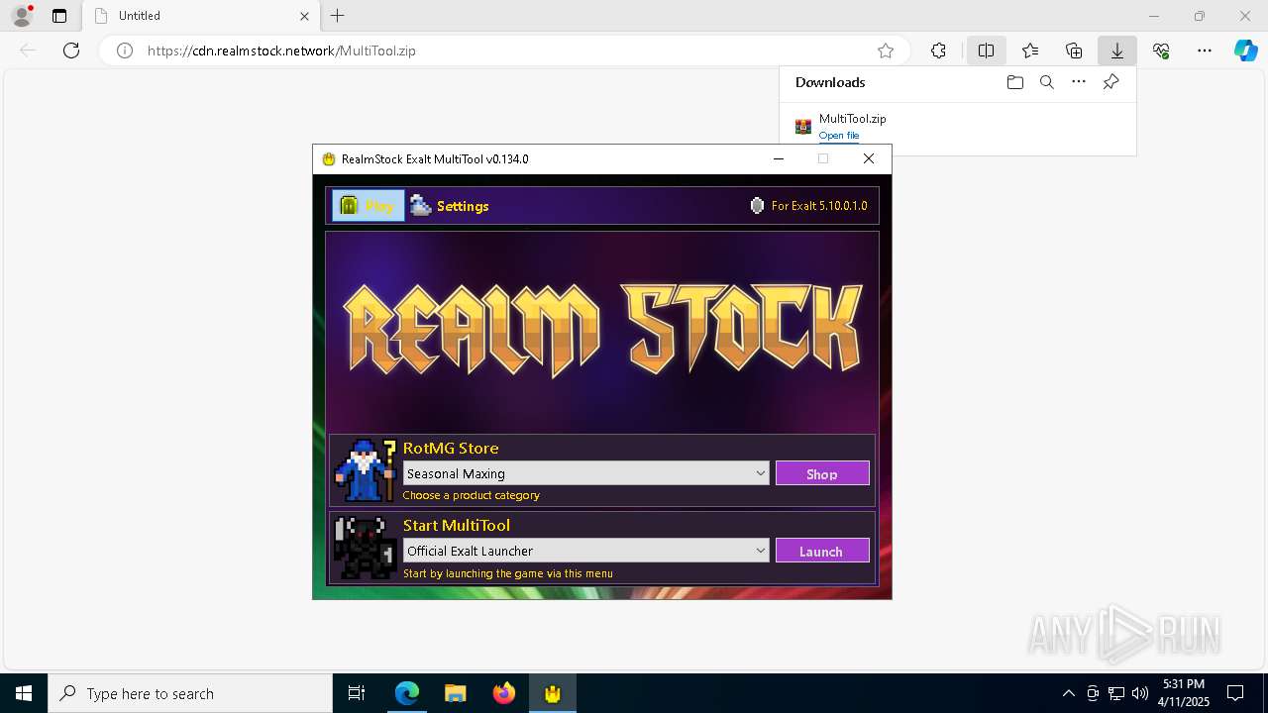The height and width of the screenshot is (713, 1268).
Task: Click the RealmStock MultiTool taskbar icon
Action: point(552,693)
